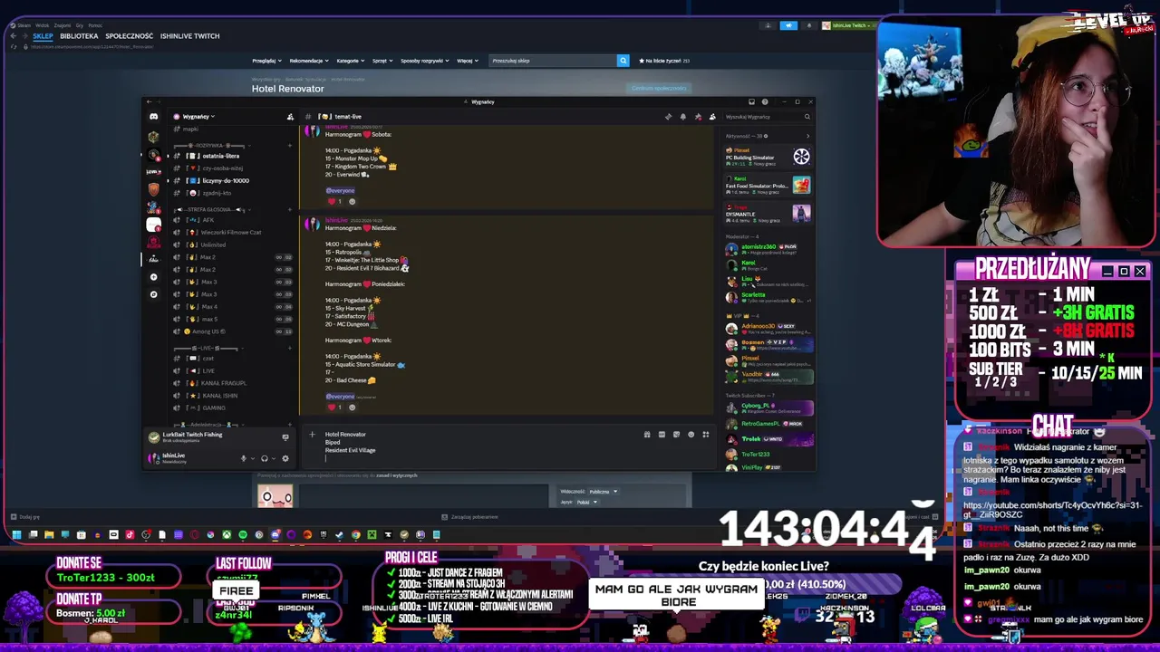Open the SPOŁECZNOŚĆ tab in Steam
Viewport: 1160px width, 652px height.
tap(129, 36)
